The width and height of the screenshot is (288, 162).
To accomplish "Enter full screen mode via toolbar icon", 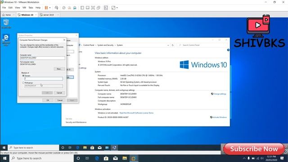I will pos(93,8).
